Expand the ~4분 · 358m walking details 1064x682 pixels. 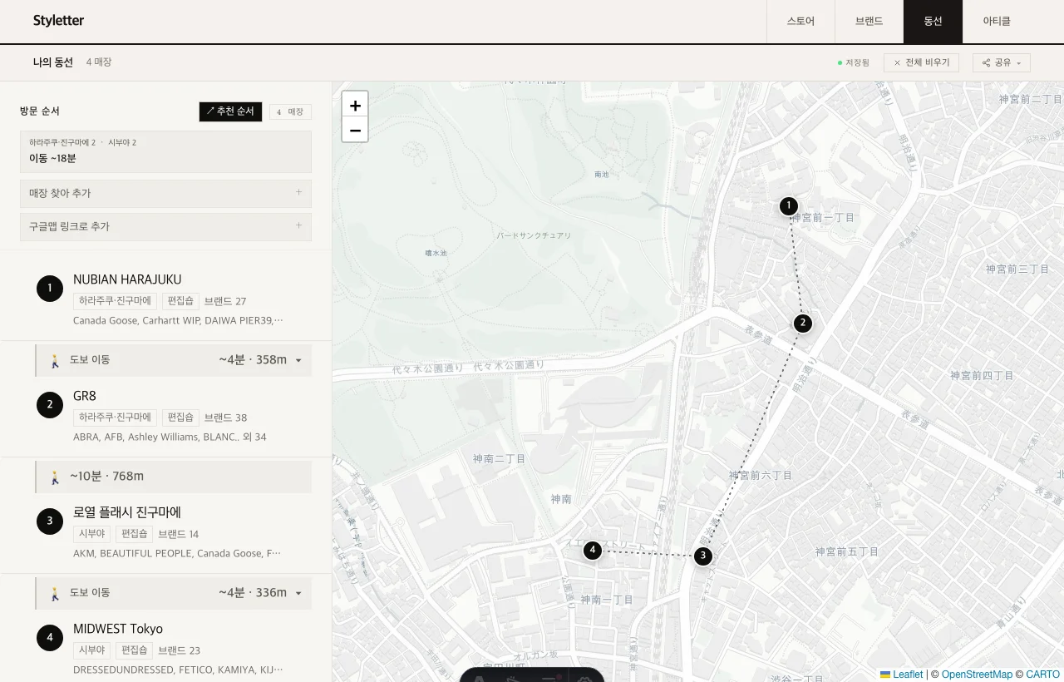tap(298, 361)
